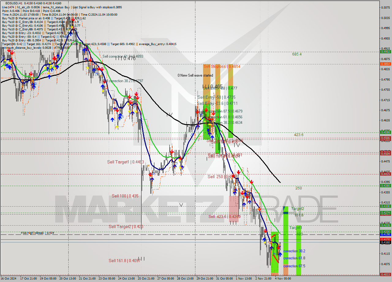Select the 'Sell Stoploss | 0.4854' label
The height and width of the screenshot is (282, 392).
pyautogui.click(x=222, y=66)
